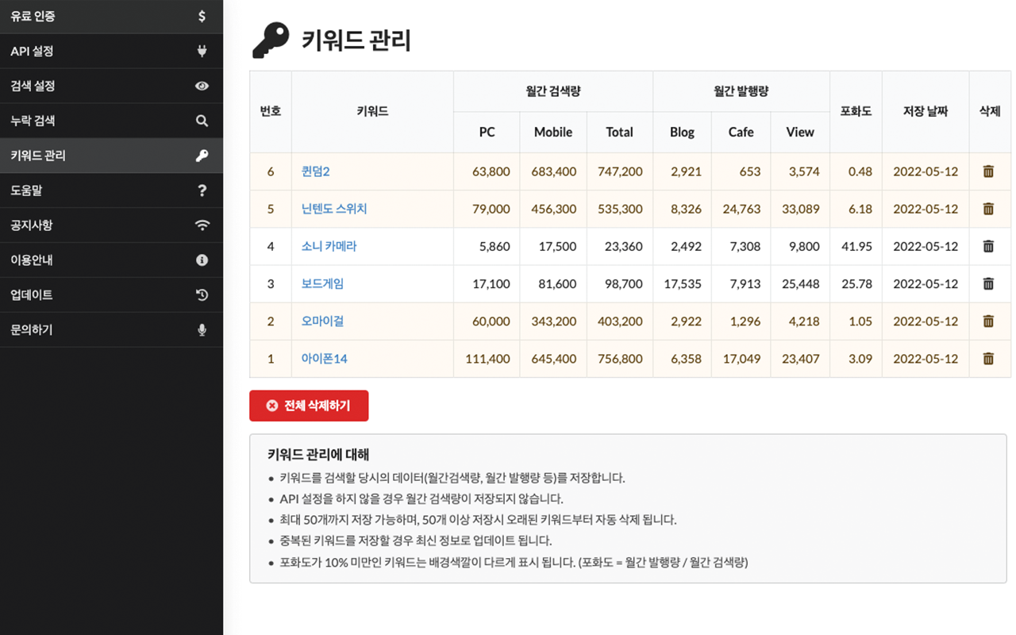Open the API 설정 menu item
This screenshot has width=1016, height=635.
pyautogui.click(x=111, y=51)
